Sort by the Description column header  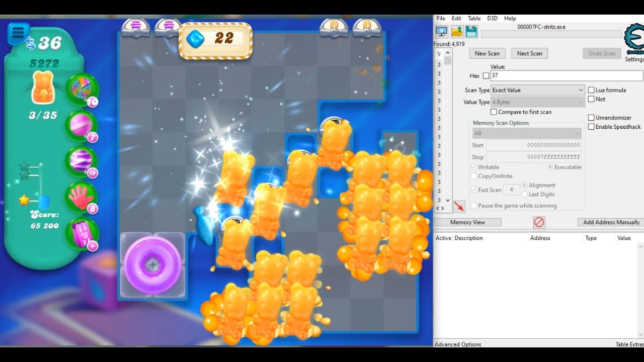tap(468, 238)
